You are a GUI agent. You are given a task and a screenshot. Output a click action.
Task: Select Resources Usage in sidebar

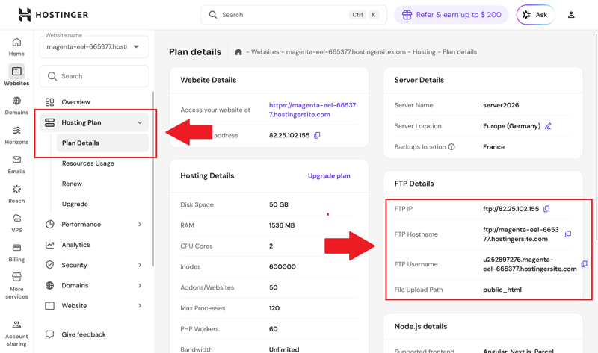pyautogui.click(x=88, y=163)
